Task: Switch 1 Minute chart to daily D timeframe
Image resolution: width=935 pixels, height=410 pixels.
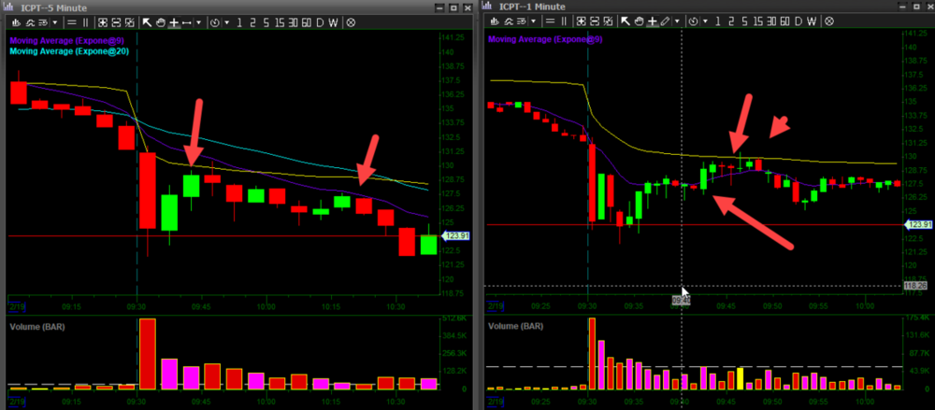Action: (797, 21)
